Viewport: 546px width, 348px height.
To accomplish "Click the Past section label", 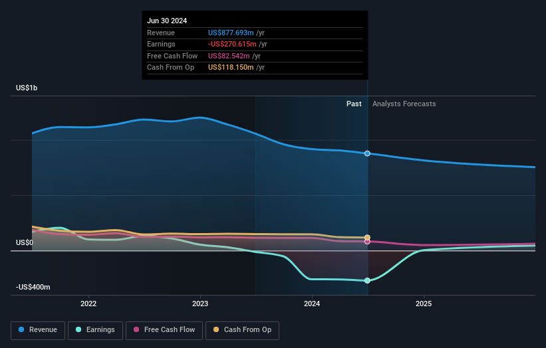I will pos(354,104).
